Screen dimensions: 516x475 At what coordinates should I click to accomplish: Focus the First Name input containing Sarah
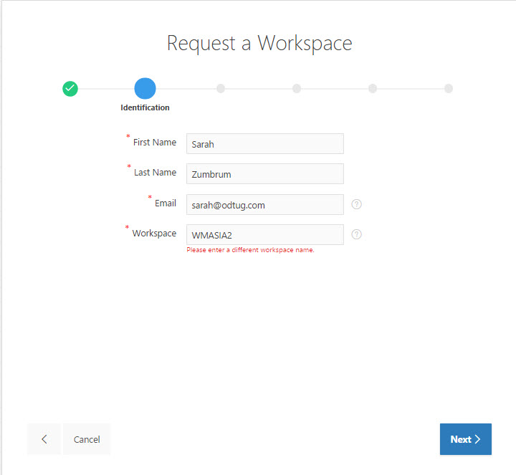pyautogui.click(x=264, y=144)
